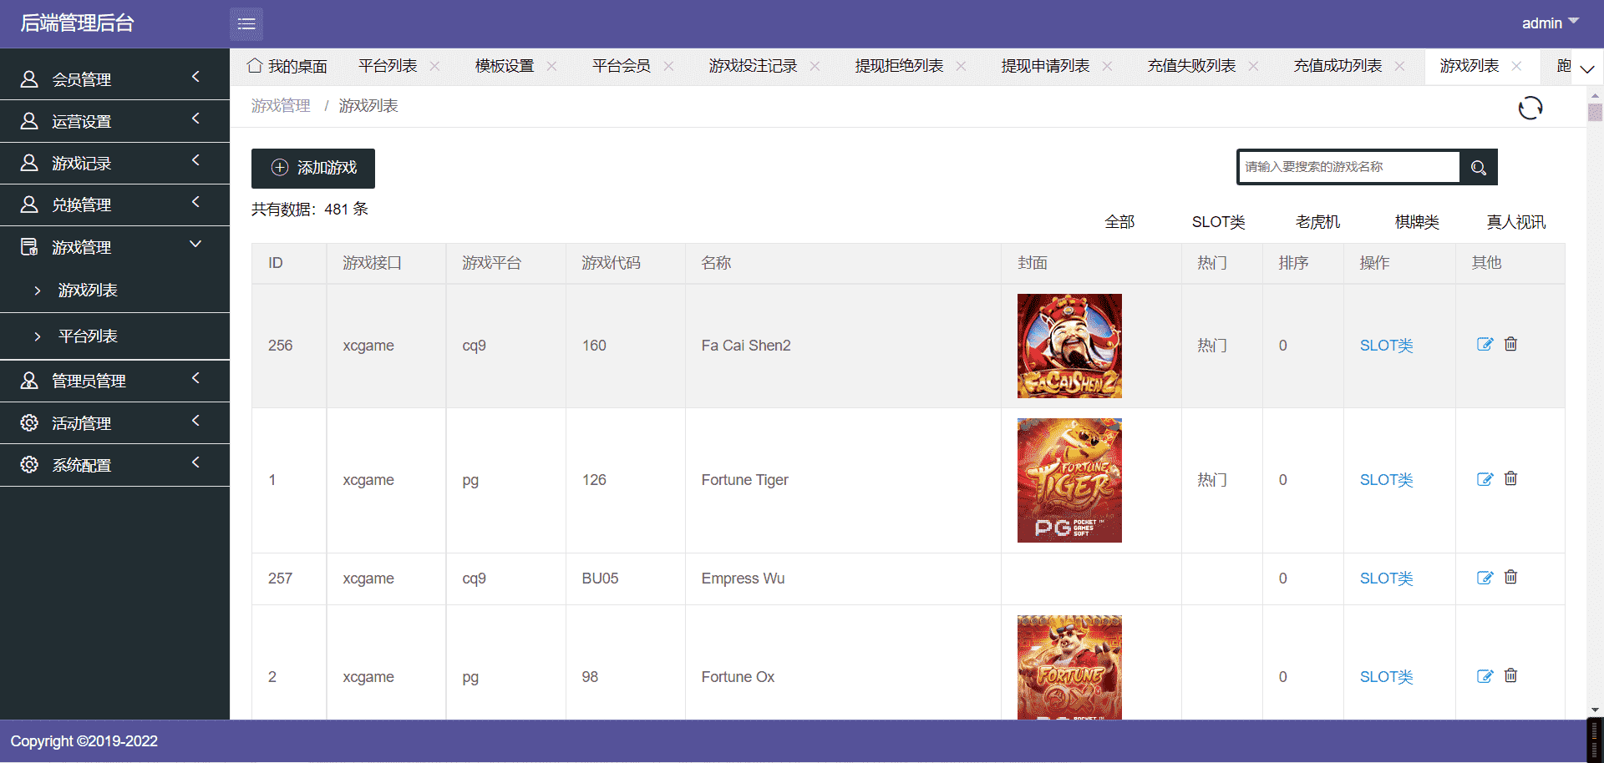1604x763 pixels.
Task: Switch to the 游戏投注记录 tab
Action: [x=753, y=66]
